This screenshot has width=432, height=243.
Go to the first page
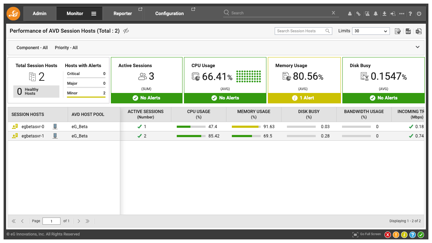tap(14, 221)
